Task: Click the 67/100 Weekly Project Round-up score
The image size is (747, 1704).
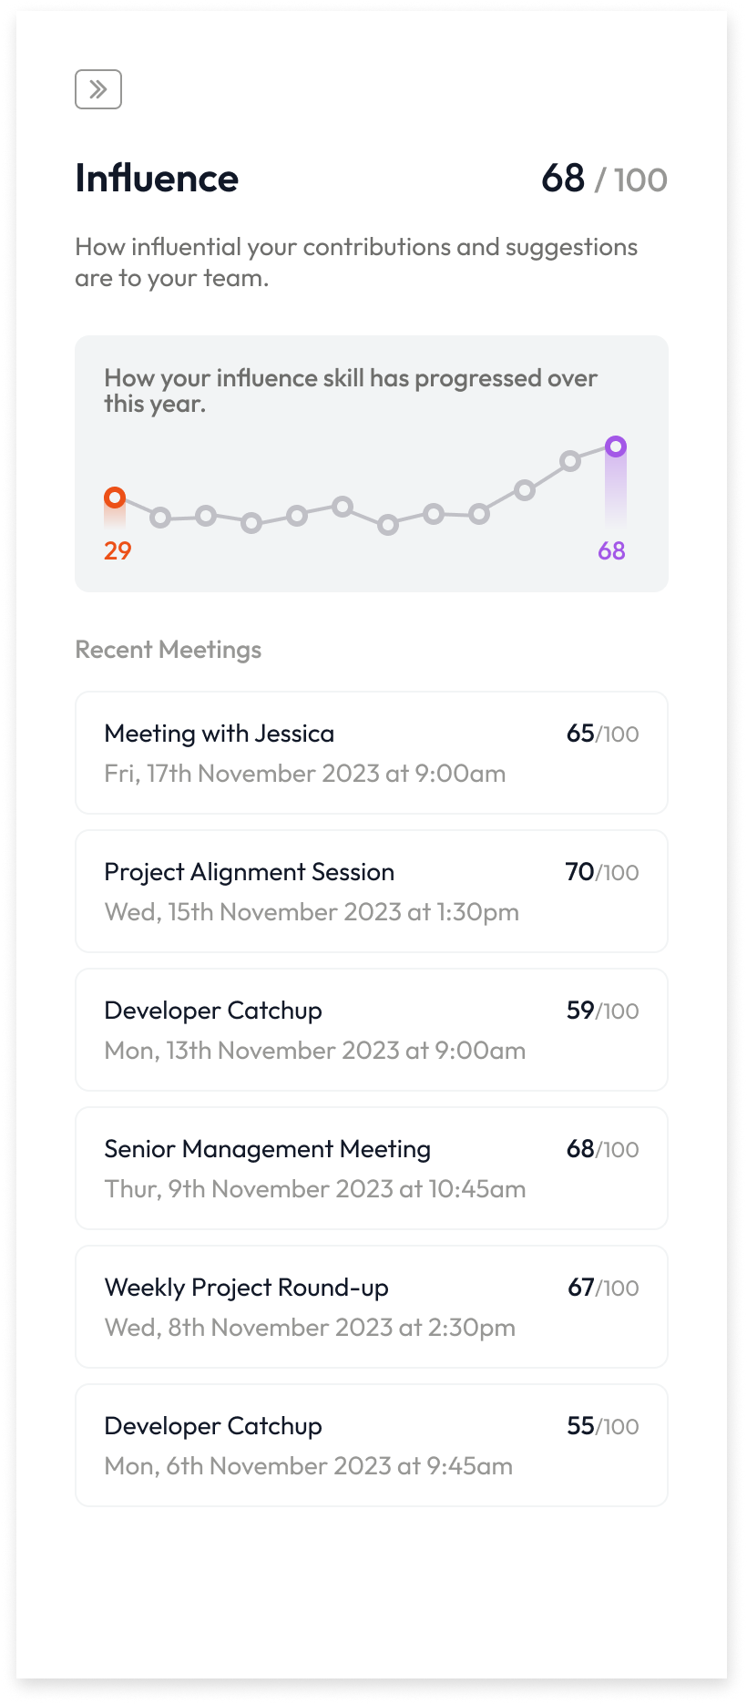Action: (602, 1288)
